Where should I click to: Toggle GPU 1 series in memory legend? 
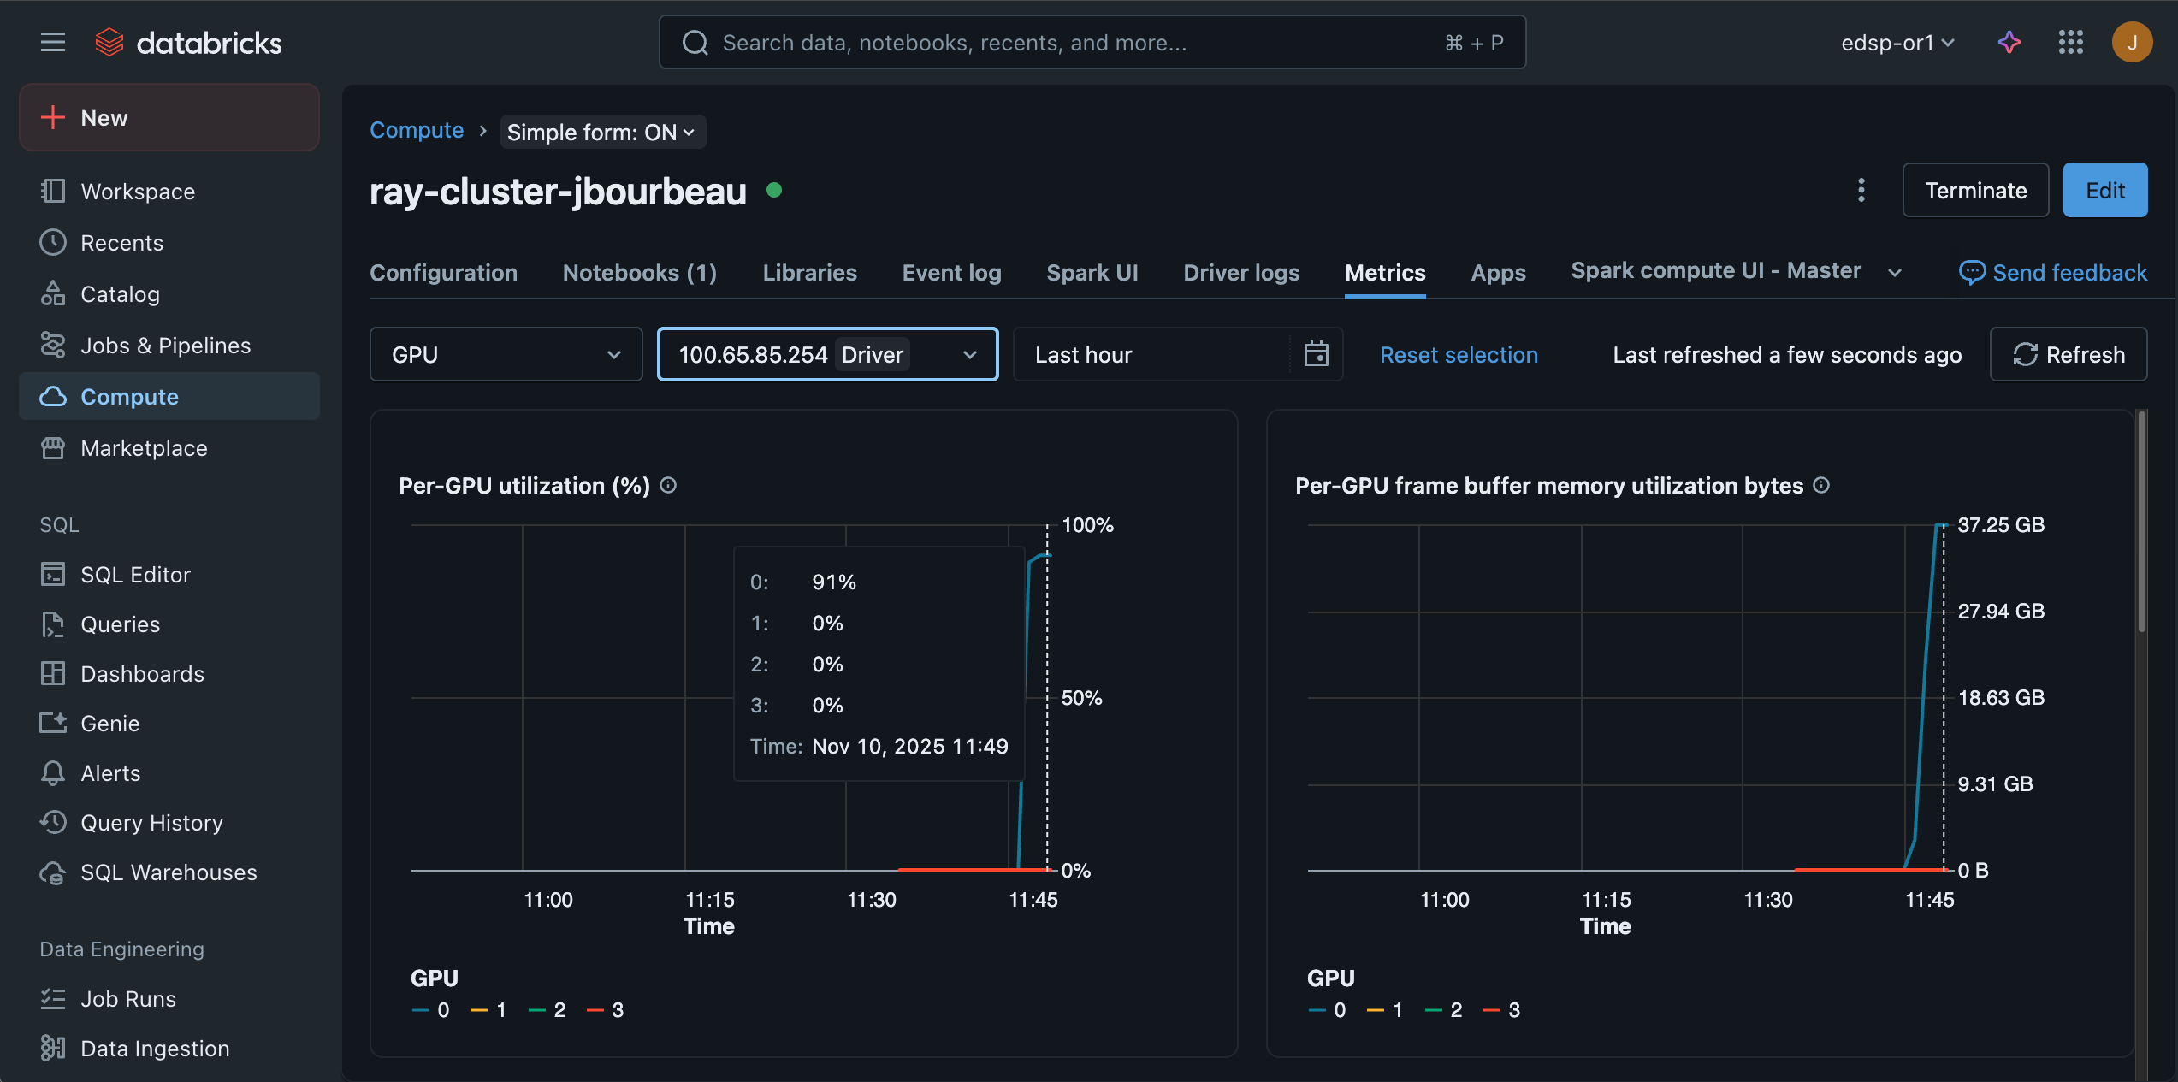pos(1386,1010)
